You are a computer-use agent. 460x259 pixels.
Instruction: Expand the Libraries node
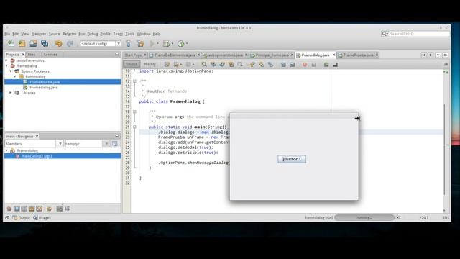[11, 93]
